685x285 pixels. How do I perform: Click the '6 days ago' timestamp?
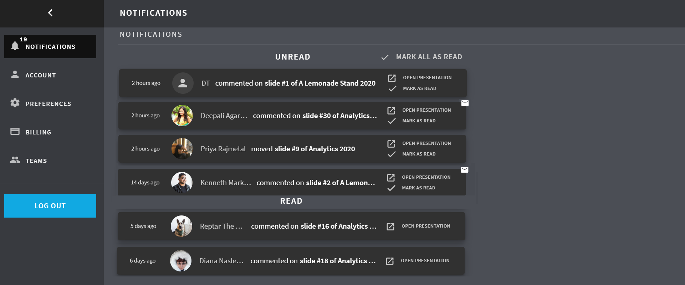coord(143,261)
